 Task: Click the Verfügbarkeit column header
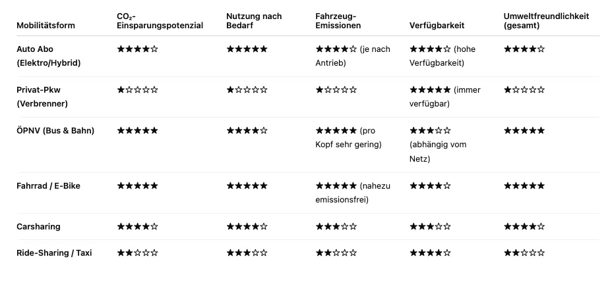(x=437, y=26)
